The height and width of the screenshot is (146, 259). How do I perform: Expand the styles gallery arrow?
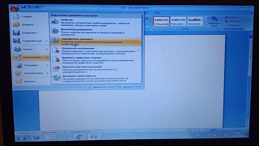206,24
